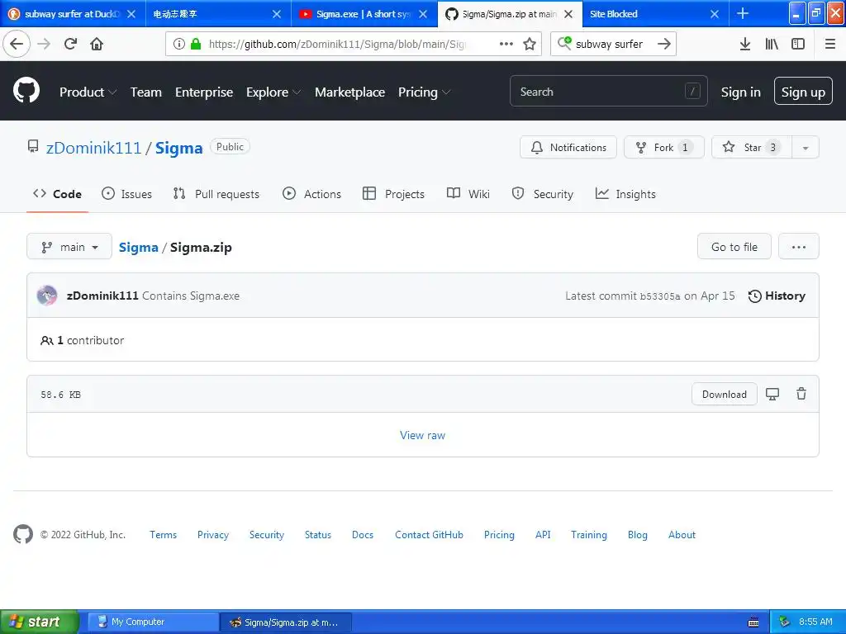Image resolution: width=846 pixels, height=634 pixels.
Task: Fork the repository with the Fork button
Action: click(663, 147)
